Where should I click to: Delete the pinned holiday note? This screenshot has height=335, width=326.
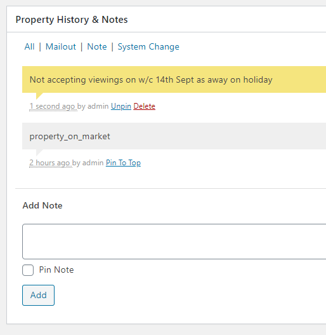click(x=145, y=106)
